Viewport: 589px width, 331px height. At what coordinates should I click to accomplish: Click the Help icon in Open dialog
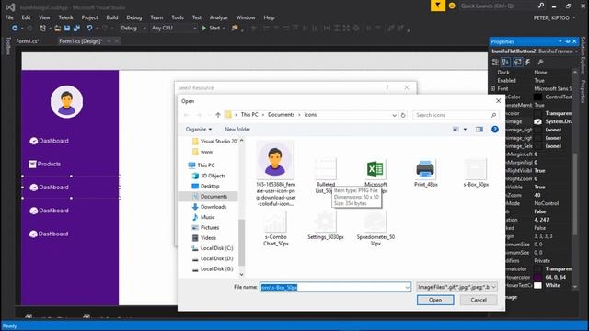[x=495, y=129]
